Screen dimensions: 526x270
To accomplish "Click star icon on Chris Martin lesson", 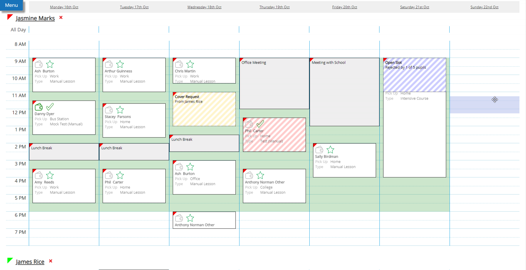I will (x=190, y=64).
